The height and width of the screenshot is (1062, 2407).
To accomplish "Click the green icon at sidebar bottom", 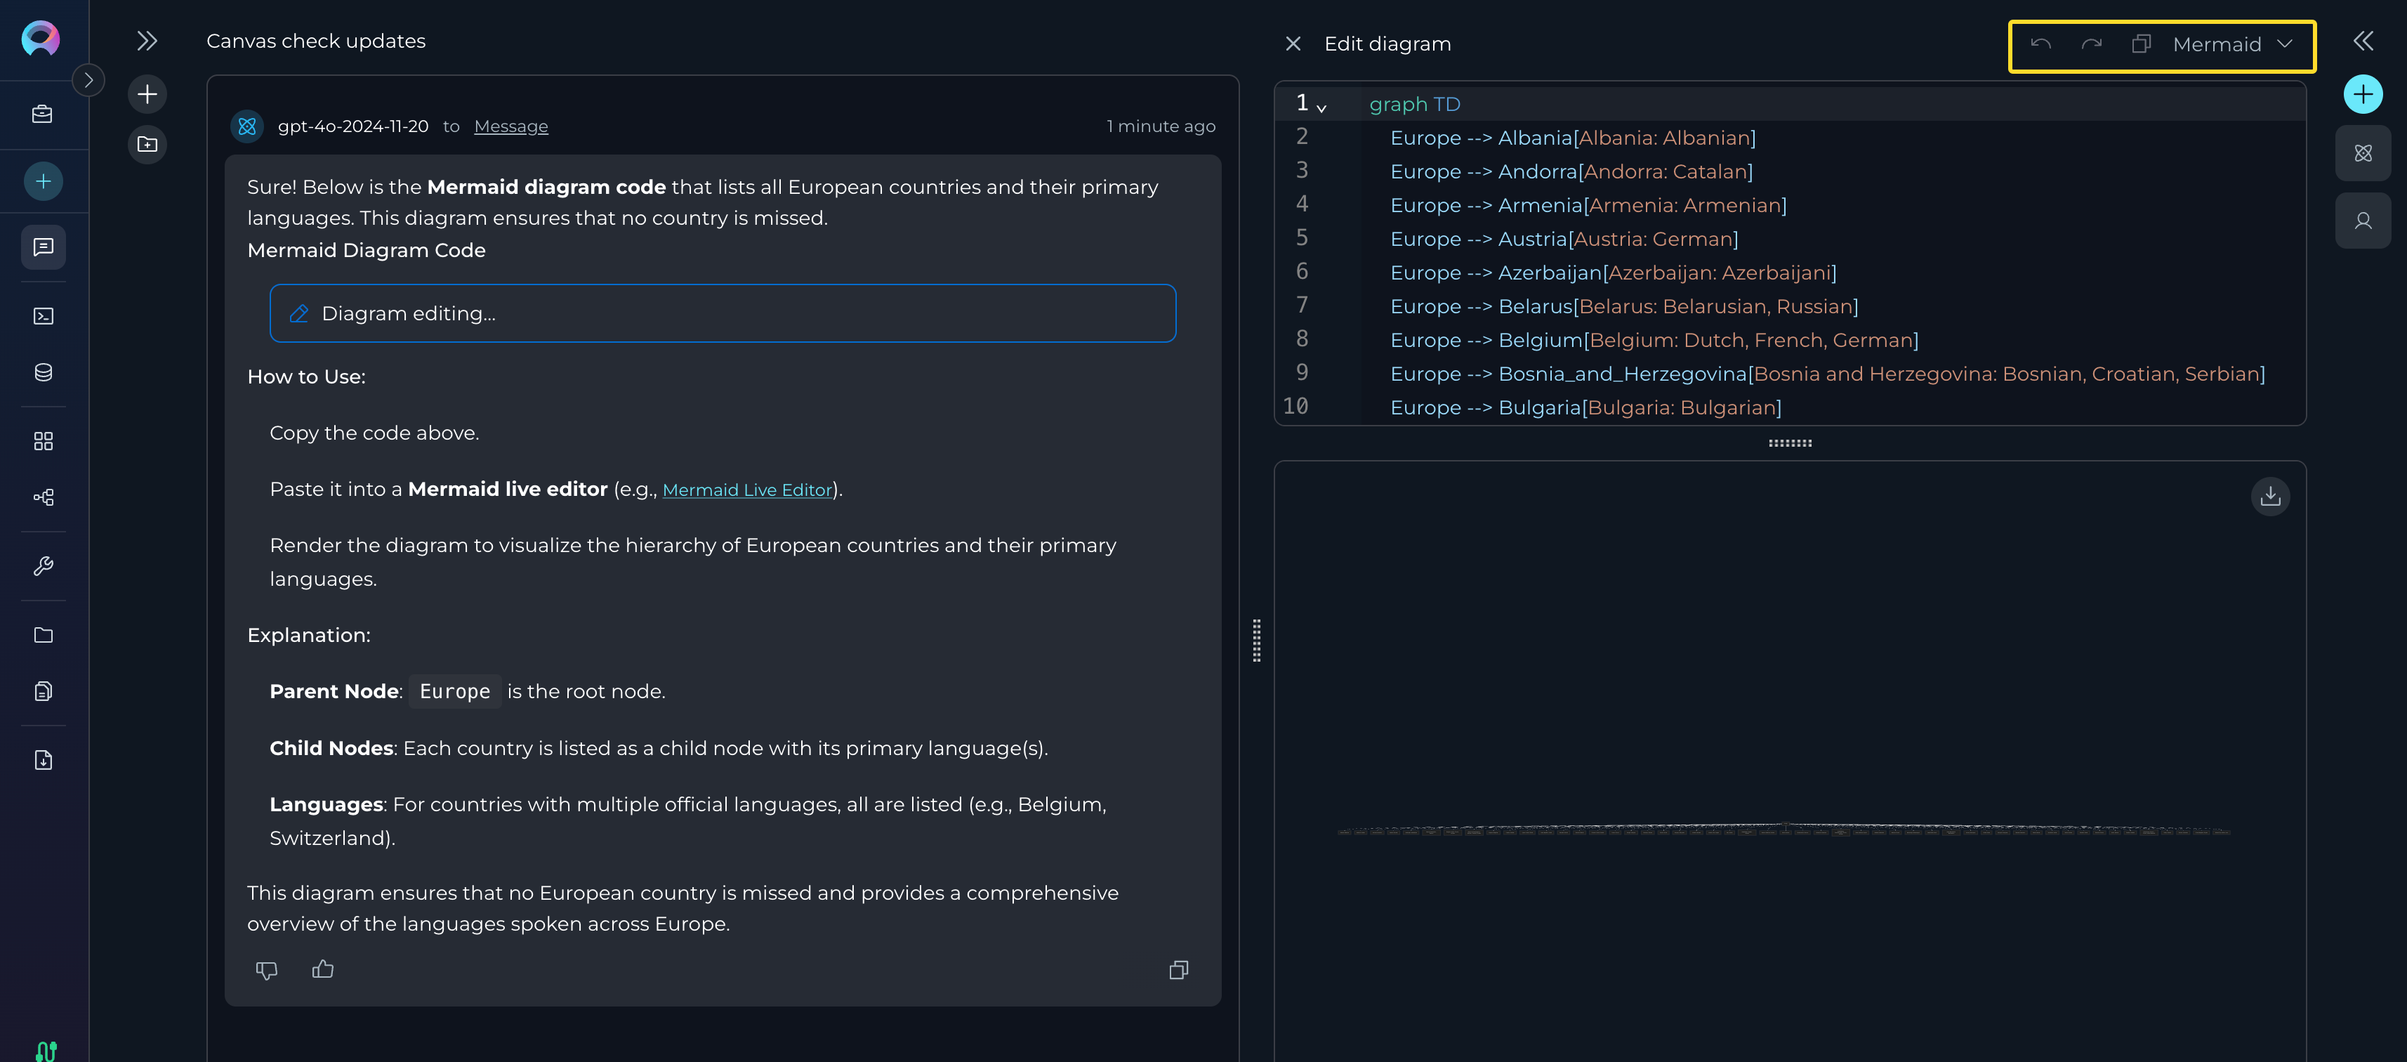I will (x=45, y=1051).
